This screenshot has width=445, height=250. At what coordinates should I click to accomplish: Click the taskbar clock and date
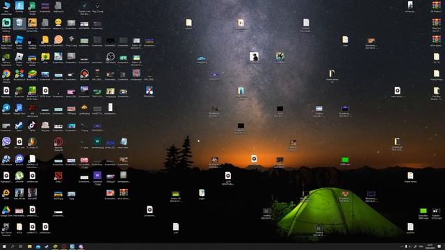[430, 247]
